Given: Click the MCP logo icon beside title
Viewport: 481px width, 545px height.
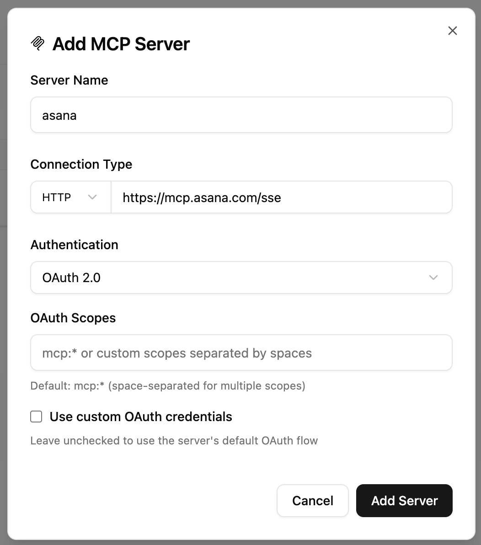Looking at the screenshot, I should pyautogui.click(x=37, y=43).
